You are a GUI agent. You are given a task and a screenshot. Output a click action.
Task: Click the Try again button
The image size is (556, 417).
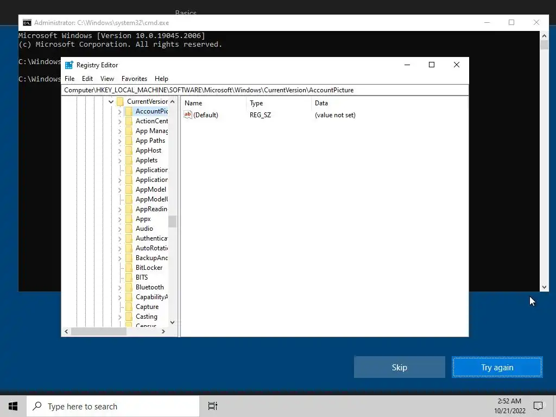497,367
